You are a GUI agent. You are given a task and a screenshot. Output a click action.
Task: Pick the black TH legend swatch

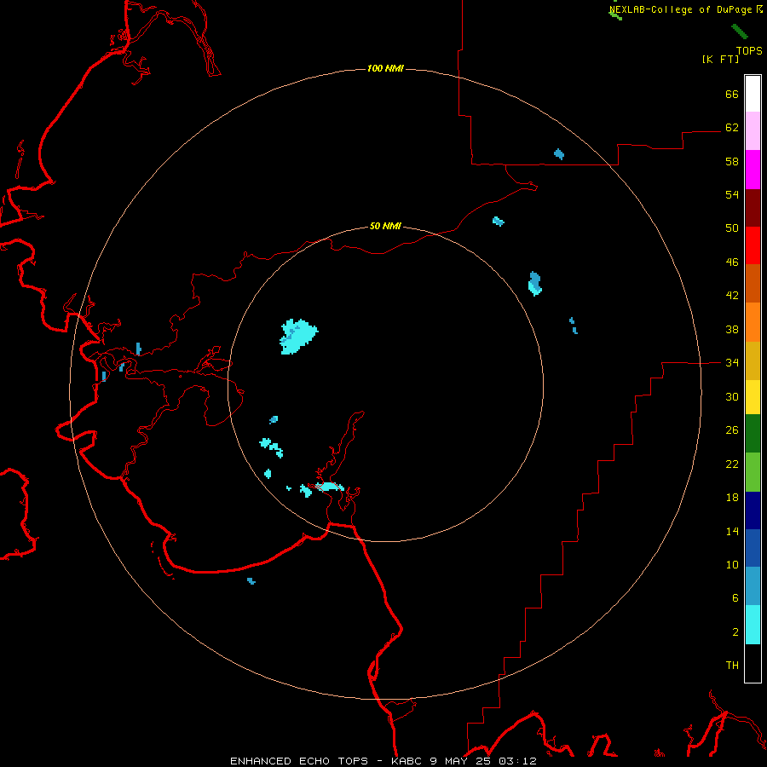tap(753, 663)
